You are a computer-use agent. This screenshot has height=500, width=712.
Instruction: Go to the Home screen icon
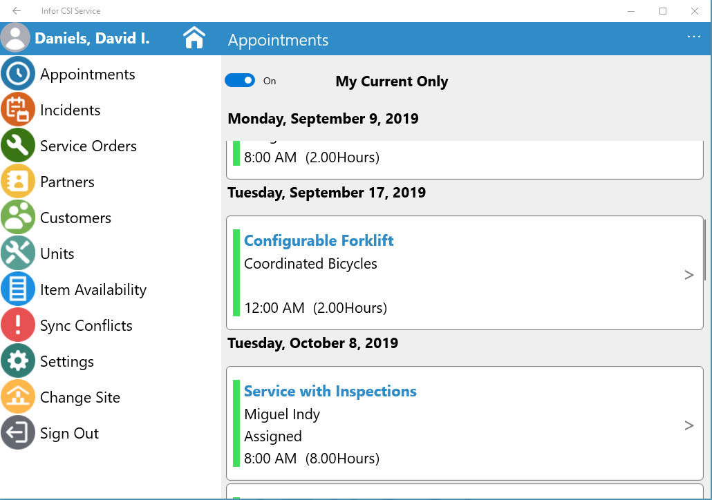(x=195, y=38)
